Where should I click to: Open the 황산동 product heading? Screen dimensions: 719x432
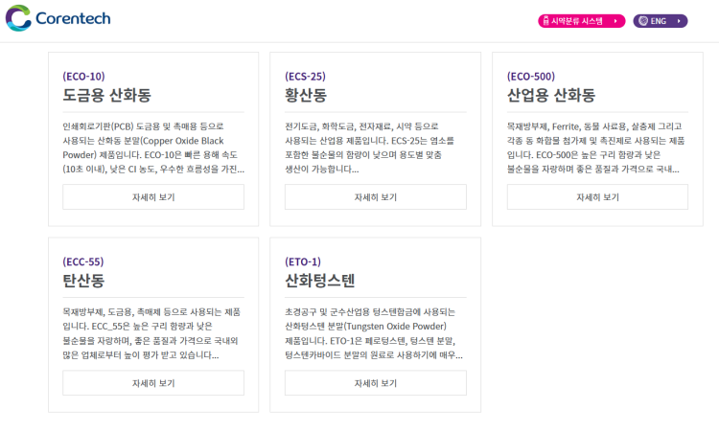pos(306,96)
